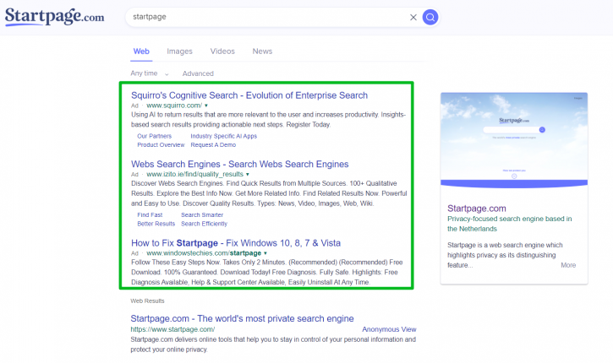Click More in the side panel description
Viewport: 613px width, 363px height.
tap(568, 265)
